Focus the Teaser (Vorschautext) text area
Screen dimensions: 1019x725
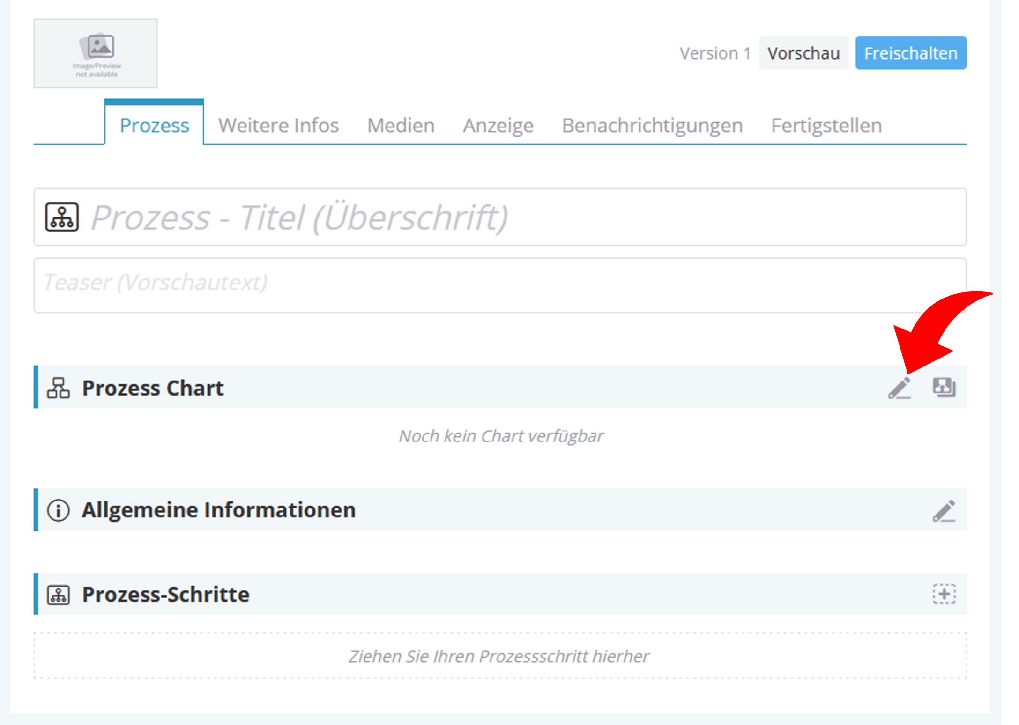(500, 285)
